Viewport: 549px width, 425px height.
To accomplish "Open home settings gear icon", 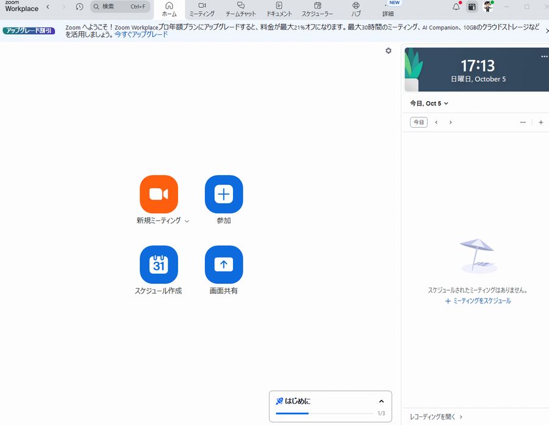I will pyautogui.click(x=389, y=51).
